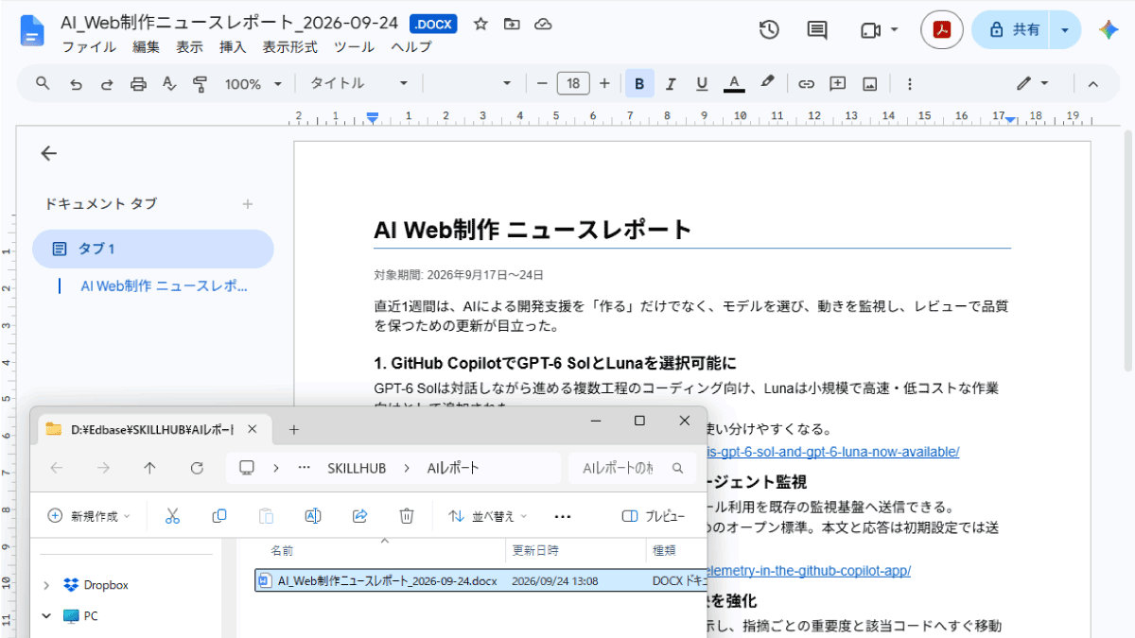Open the comments history icon
Viewport: 1135px width, 638px height.
click(817, 30)
